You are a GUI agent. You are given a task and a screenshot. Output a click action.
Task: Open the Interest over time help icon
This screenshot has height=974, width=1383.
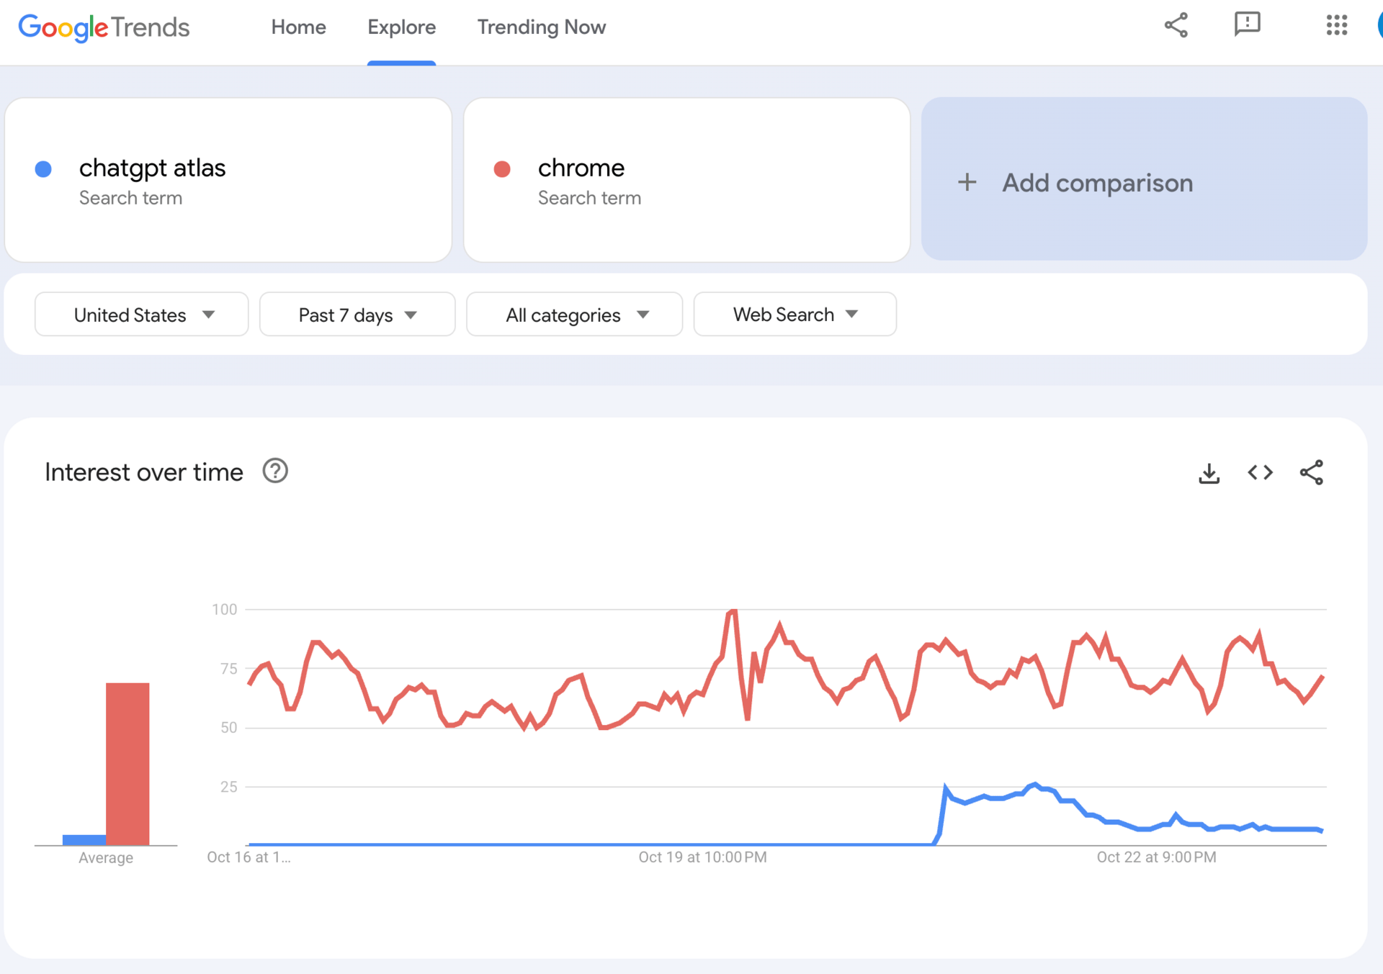tap(275, 472)
